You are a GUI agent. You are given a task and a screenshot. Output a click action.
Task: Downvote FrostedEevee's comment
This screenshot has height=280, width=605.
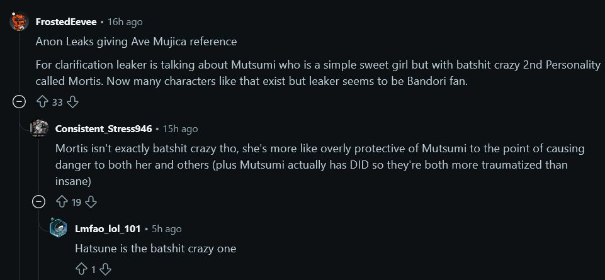(72, 101)
